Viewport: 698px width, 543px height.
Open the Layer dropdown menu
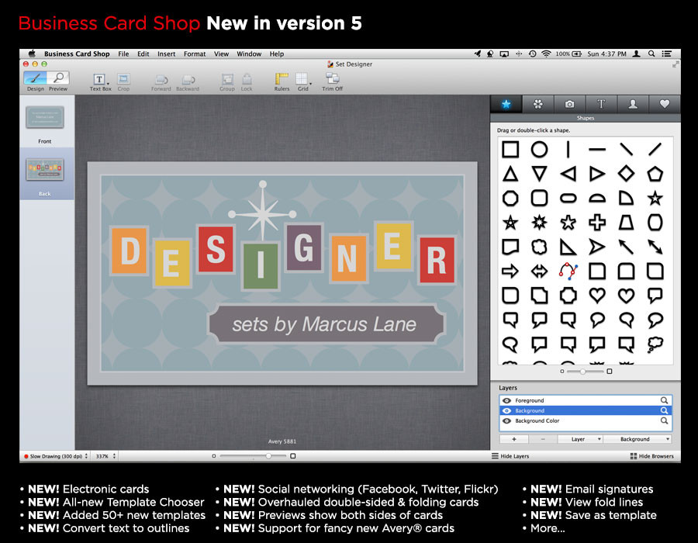click(x=580, y=439)
